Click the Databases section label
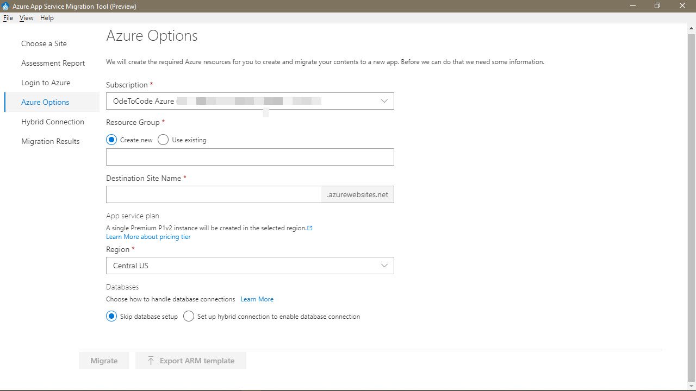696x391 pixels. click(122, 287)
